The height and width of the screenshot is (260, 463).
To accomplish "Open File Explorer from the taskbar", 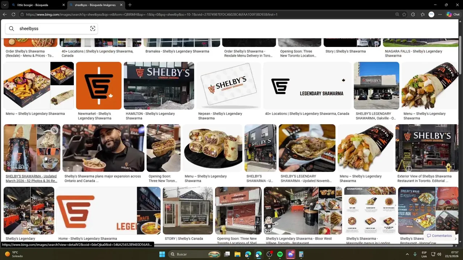I will 238,254.
